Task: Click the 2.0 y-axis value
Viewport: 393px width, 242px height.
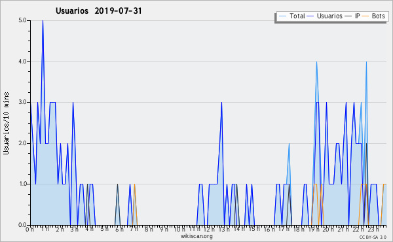Action: tap(22, 143)
